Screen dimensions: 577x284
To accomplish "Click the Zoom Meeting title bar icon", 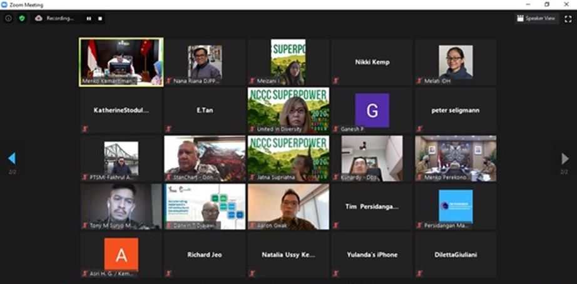I will coord(5,4).
